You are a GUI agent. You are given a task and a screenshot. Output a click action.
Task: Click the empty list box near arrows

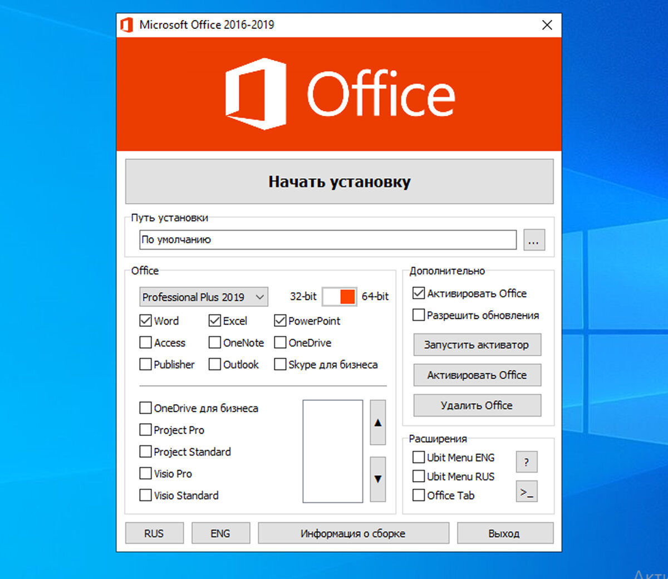(x=333, y=452)
